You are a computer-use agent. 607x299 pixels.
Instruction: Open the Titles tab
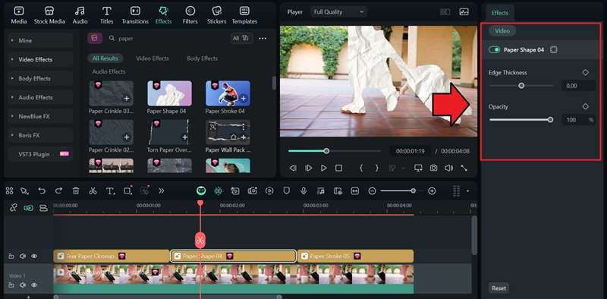106,15
